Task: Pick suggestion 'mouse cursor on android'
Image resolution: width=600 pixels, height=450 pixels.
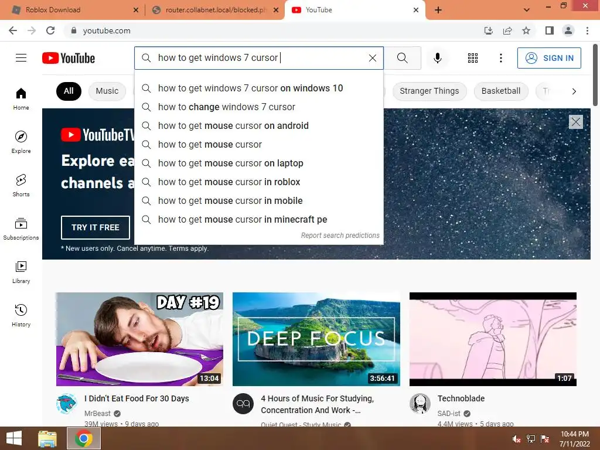Action: pyautogui.click(x=259, y=125)
